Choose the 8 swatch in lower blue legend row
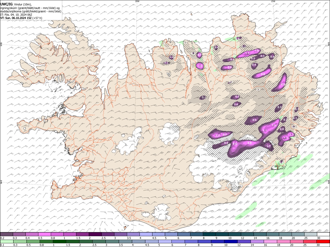Image resolution: width=330 pixels, height=247 pixels. 204,241
